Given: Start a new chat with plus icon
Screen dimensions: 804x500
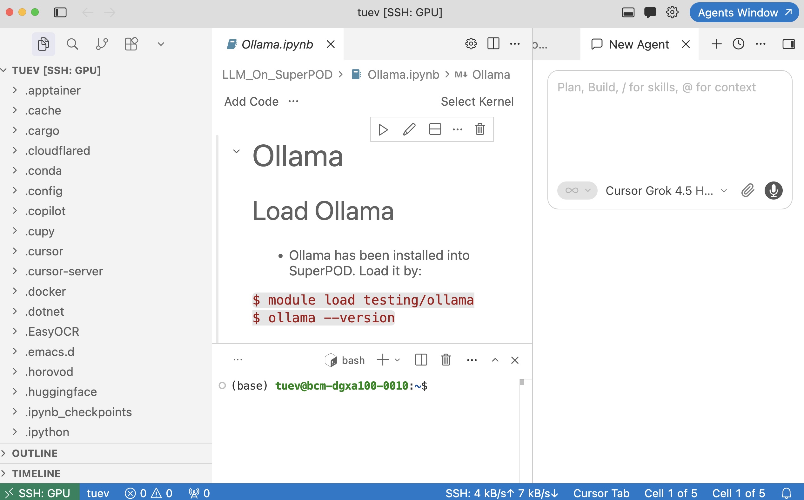Looking at the screenshot, I should coord(716,44).
